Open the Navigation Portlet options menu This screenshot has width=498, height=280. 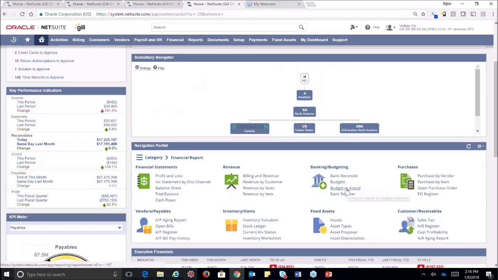(x=480, y=146)
